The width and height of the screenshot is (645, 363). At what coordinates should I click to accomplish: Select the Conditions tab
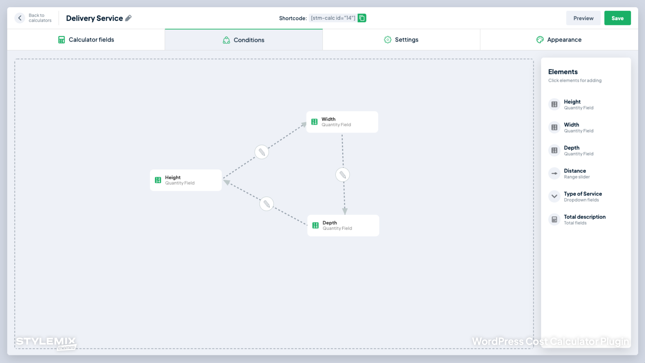point(243,40)
